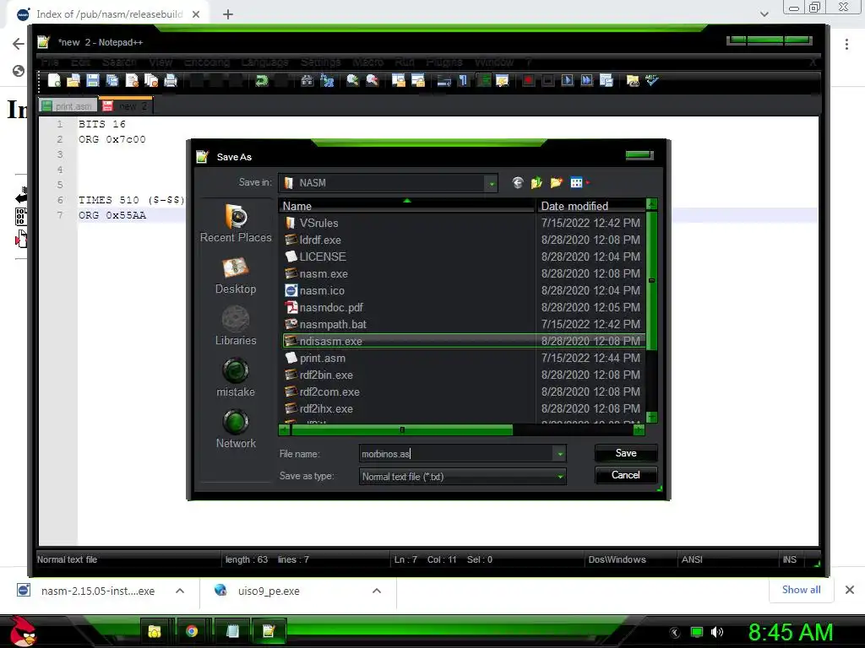Click the Save toolbar icon in Notepad++

93,80
